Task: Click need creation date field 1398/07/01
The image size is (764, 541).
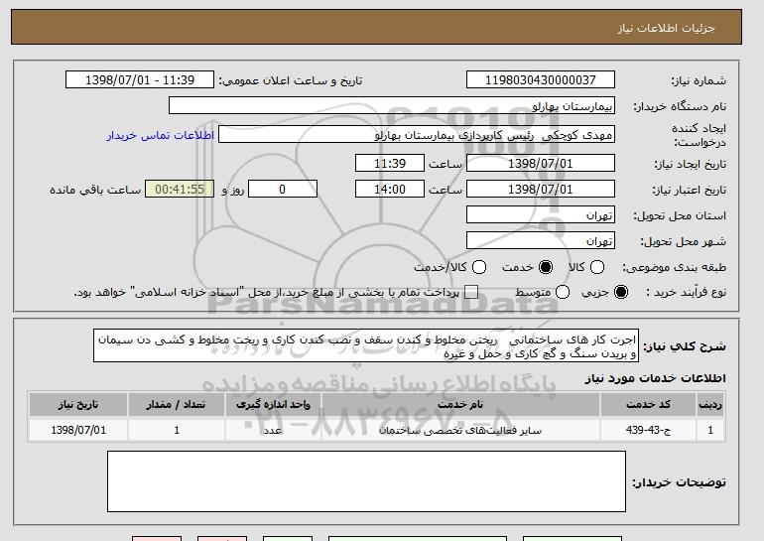Action: coord(541,163)
